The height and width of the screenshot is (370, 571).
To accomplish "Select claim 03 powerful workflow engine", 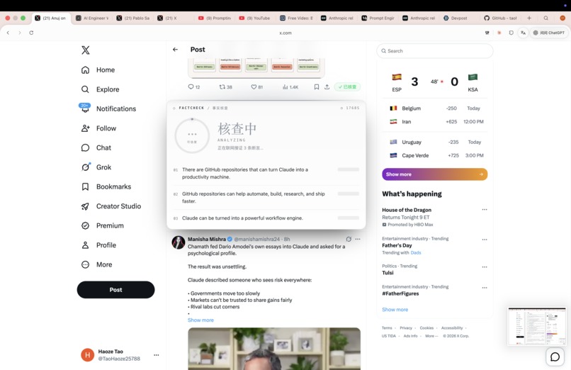I will click(x=266, y=218).
